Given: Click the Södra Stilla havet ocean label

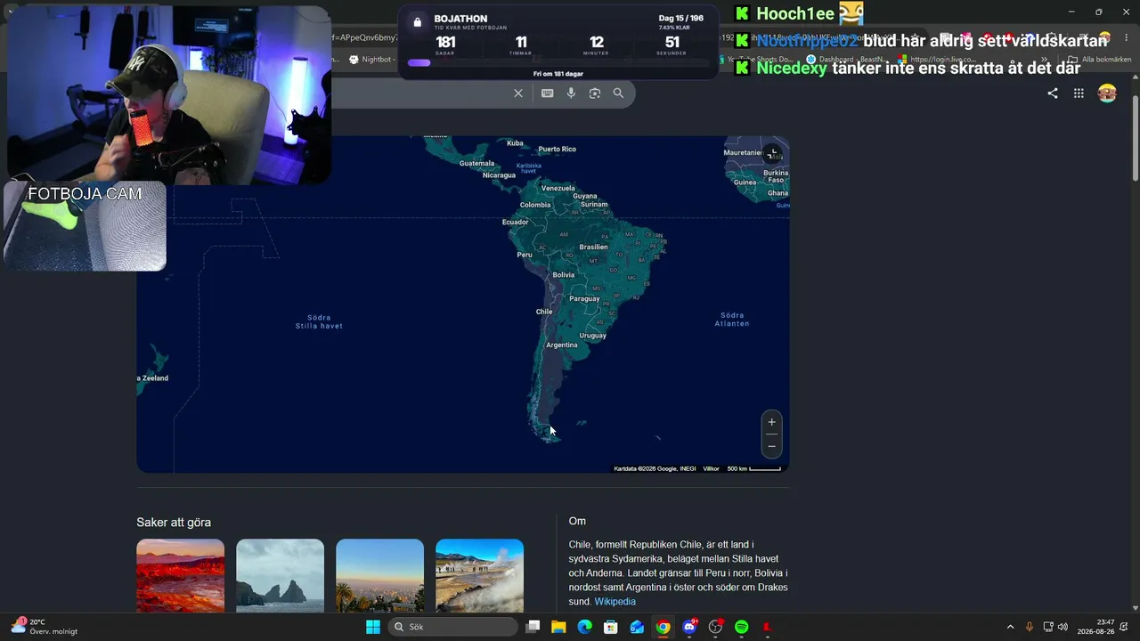Looking at the screenshot, I should [x=319, y=321].
